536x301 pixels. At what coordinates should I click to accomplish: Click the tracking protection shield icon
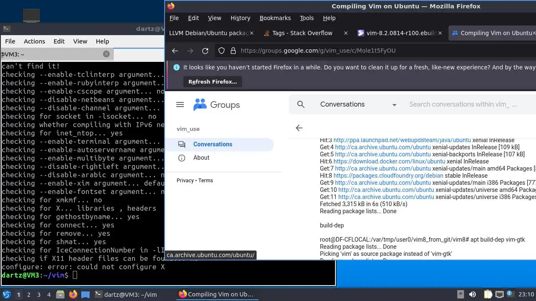(x=222, y=51)
